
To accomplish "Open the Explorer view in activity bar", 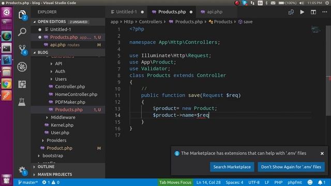I will [22, 15].
